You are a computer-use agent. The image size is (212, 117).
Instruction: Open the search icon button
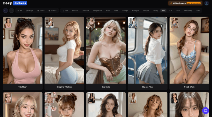pyautogui.click(x=5, y=11)
